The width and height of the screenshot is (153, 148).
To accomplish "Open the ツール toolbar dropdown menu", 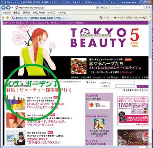I will pos(141,18).
